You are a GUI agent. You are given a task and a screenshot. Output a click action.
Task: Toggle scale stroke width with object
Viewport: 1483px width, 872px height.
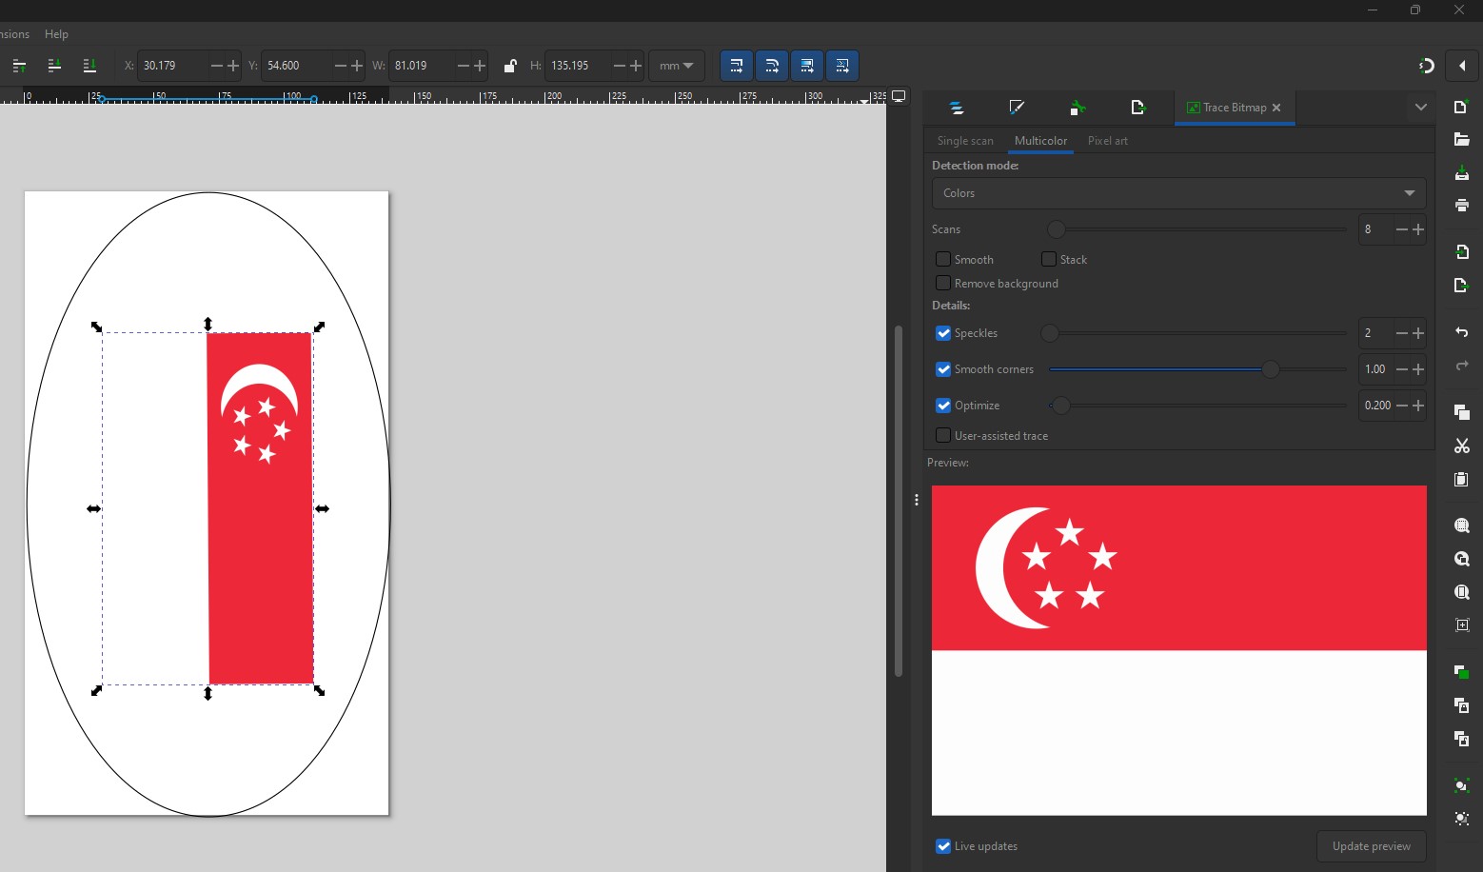[x=736, y=66]
